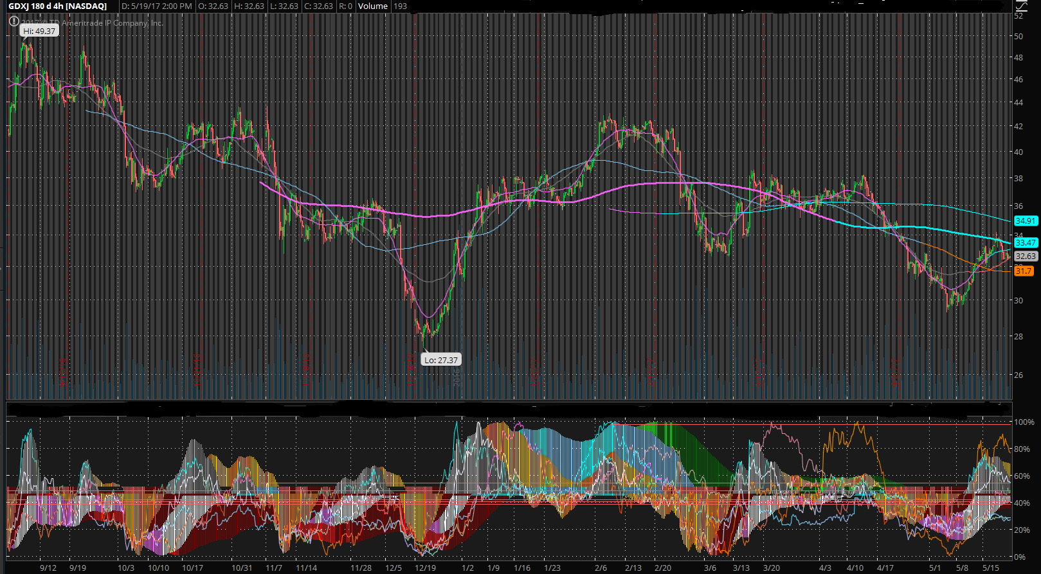This screenshot has height=574, width=1041.
Task: Click the 9/12 date on the time axis
Action: 48,568
